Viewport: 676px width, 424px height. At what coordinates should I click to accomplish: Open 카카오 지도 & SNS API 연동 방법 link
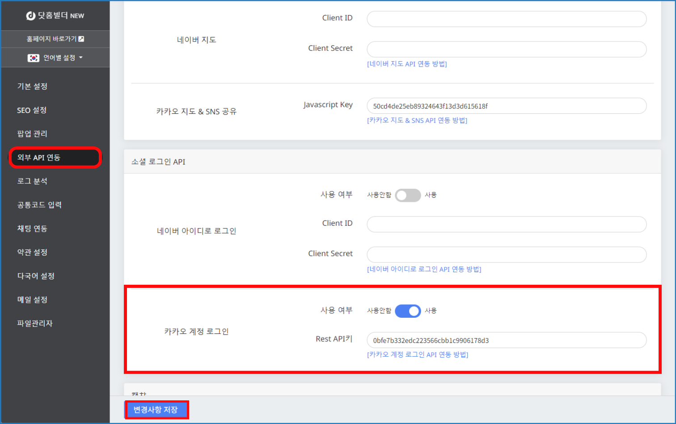[x=417, y=121]
